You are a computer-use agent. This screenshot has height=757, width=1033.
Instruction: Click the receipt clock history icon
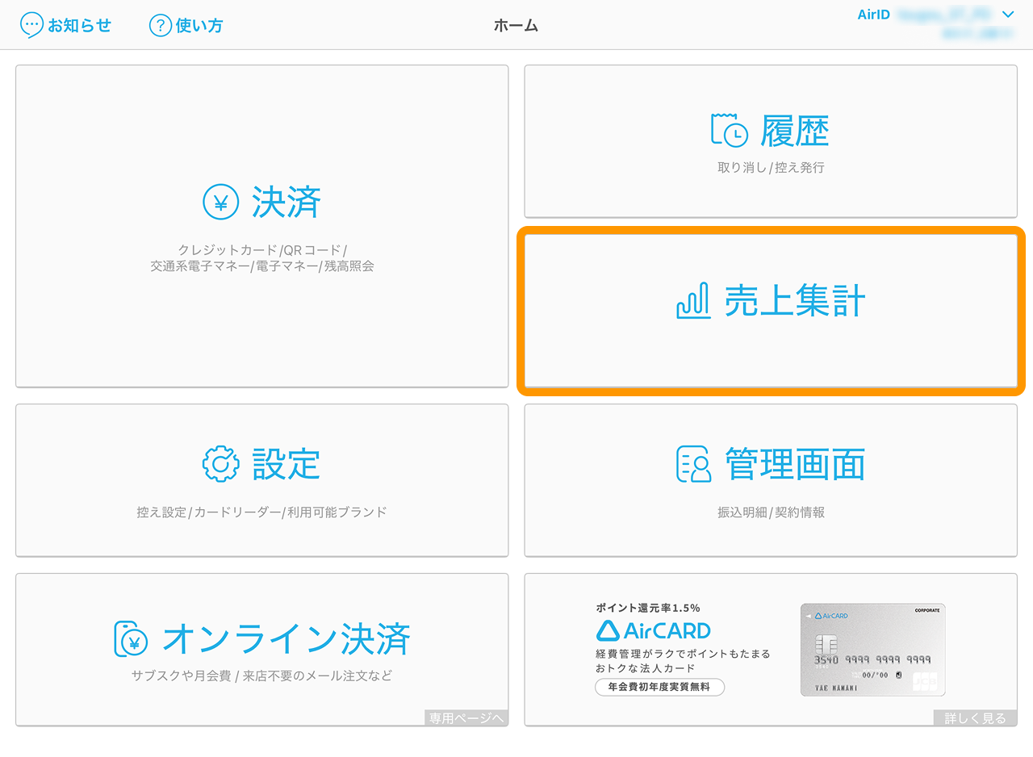click(x=729, y=131)
